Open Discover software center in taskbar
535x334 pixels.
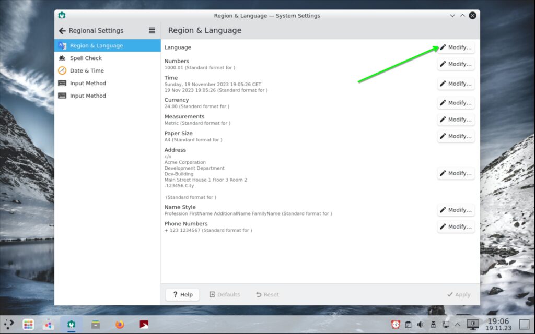(x=48, y=324)
